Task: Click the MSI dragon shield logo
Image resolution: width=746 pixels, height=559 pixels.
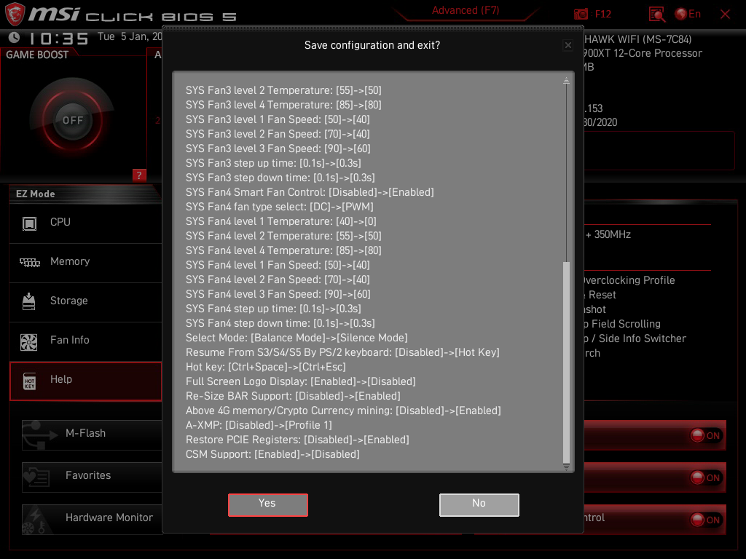Action: [15, 14]
